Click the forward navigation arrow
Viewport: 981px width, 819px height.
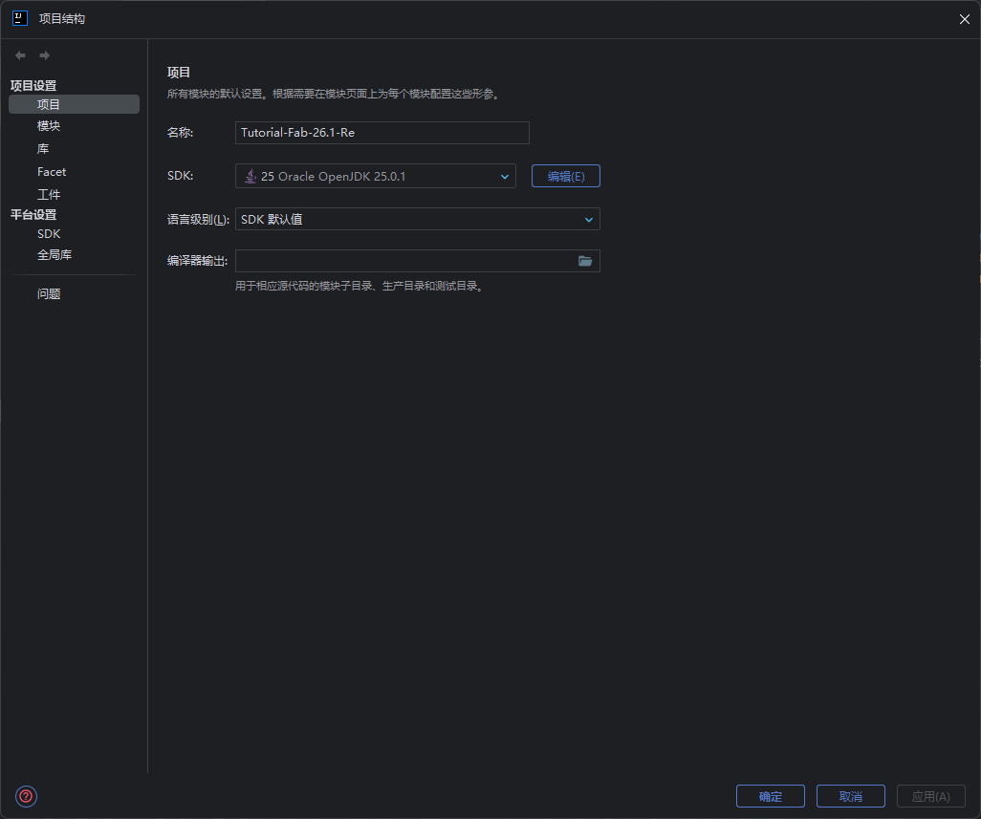tap(44, 55)
